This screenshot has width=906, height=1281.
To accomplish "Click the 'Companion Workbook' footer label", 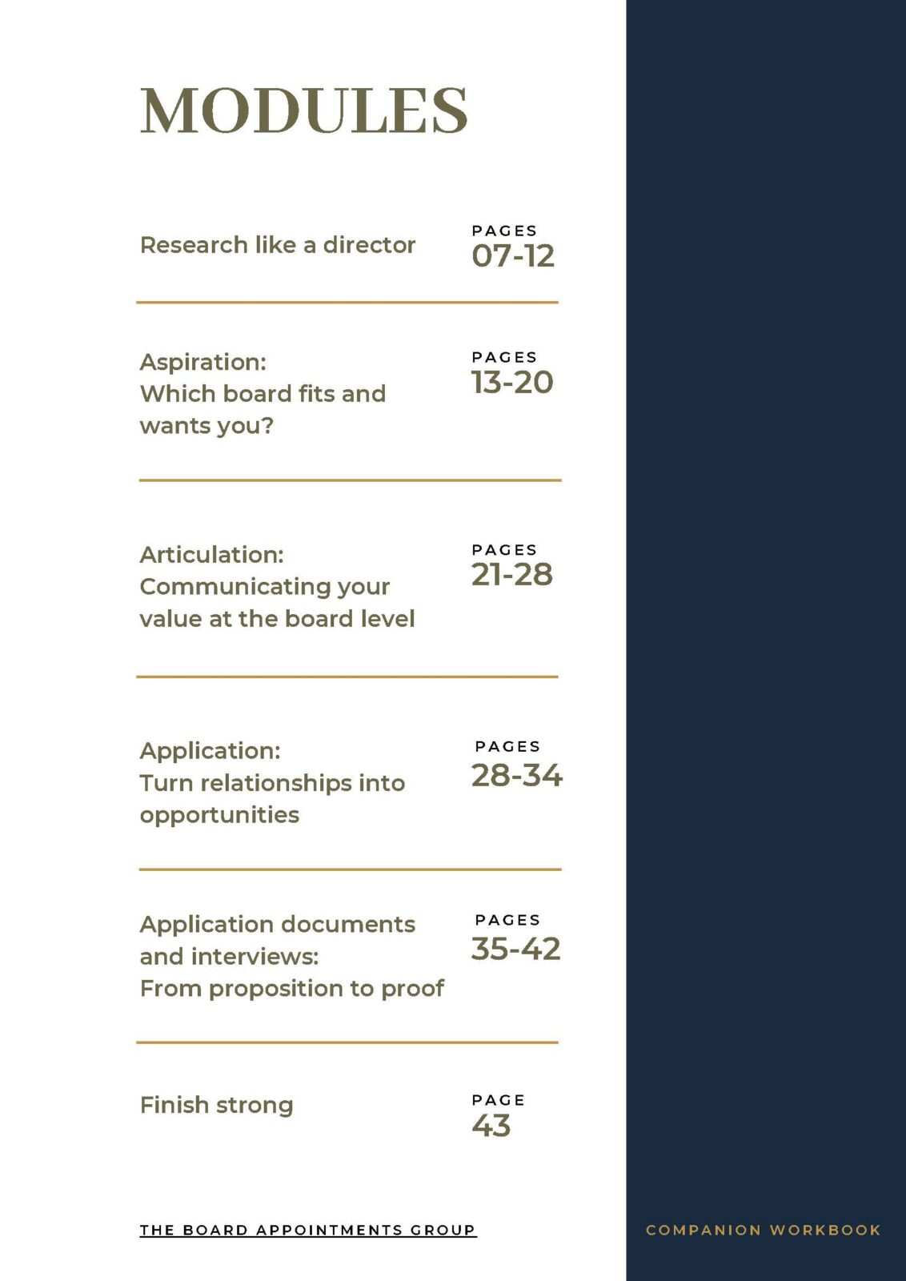I will point(763,1230).
